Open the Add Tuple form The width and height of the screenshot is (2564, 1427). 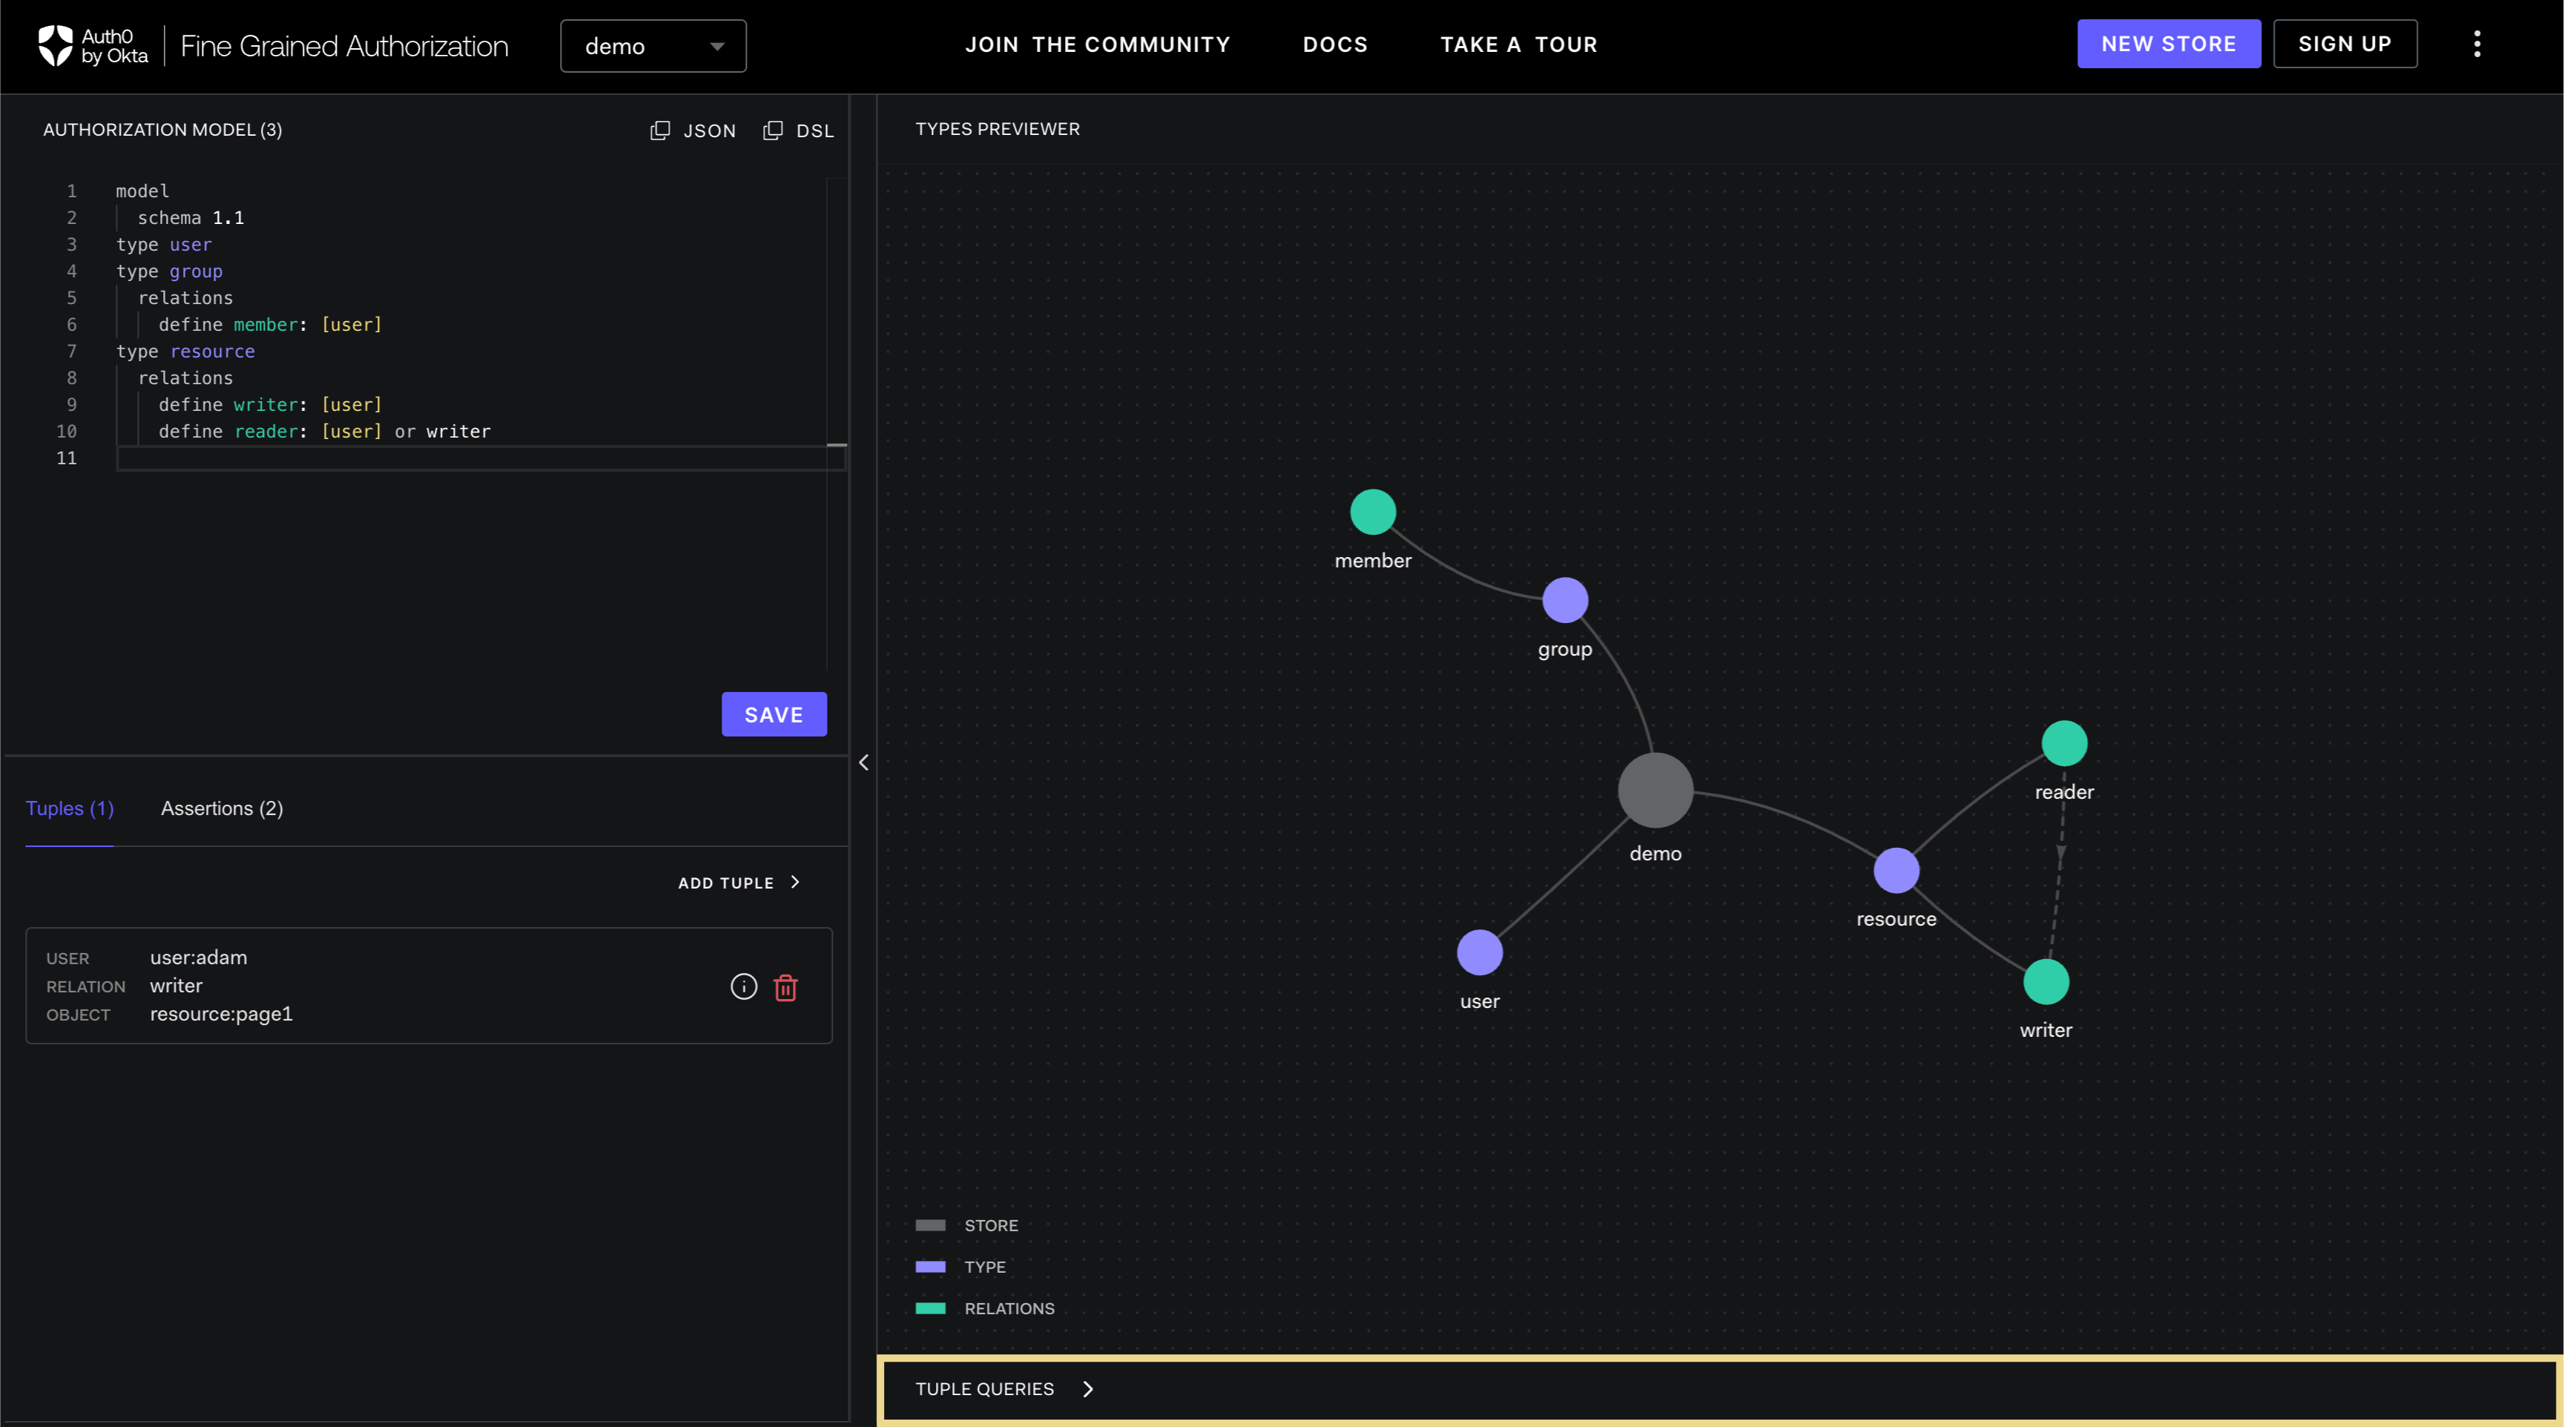(739, 883)
